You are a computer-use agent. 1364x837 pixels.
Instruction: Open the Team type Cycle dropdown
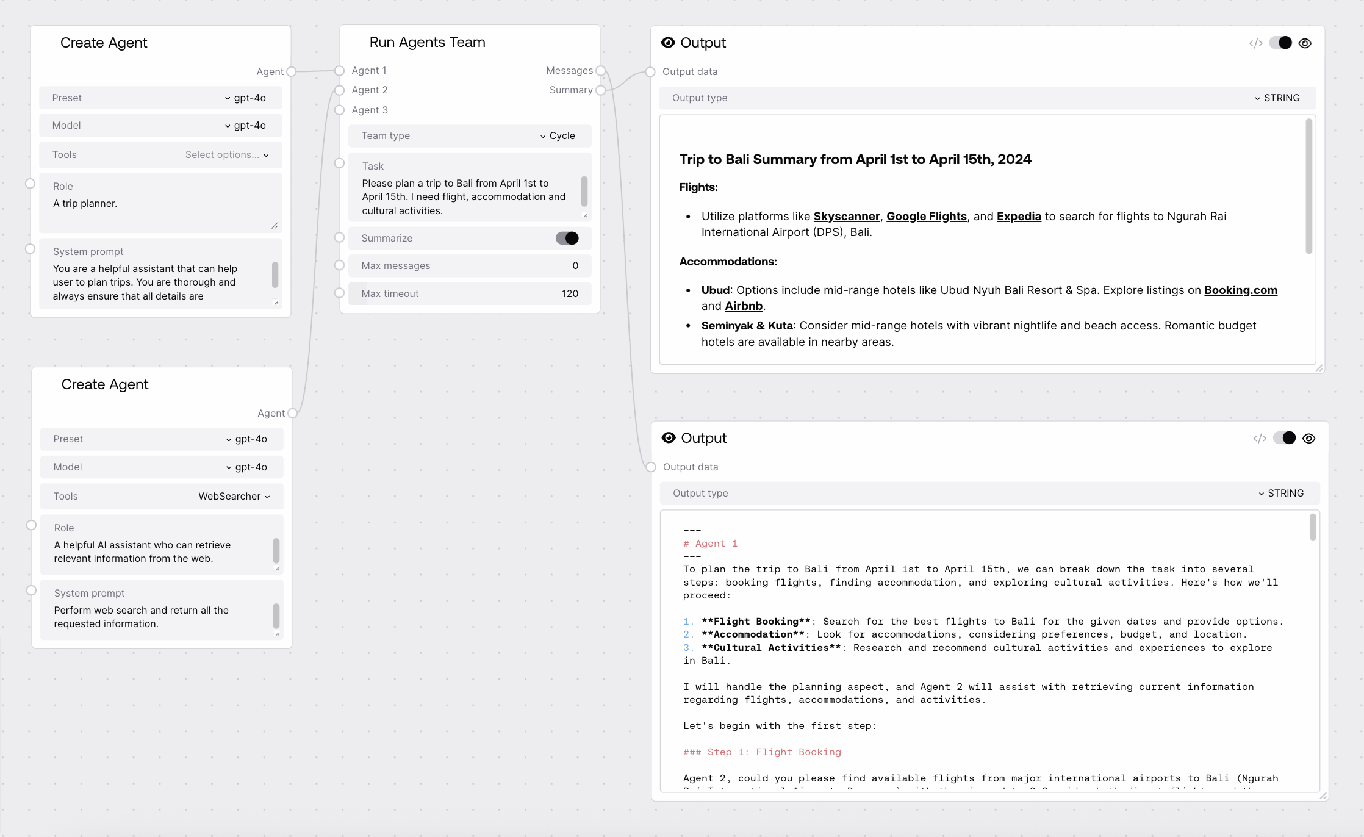pyautogui.click(x=558, y=136)
